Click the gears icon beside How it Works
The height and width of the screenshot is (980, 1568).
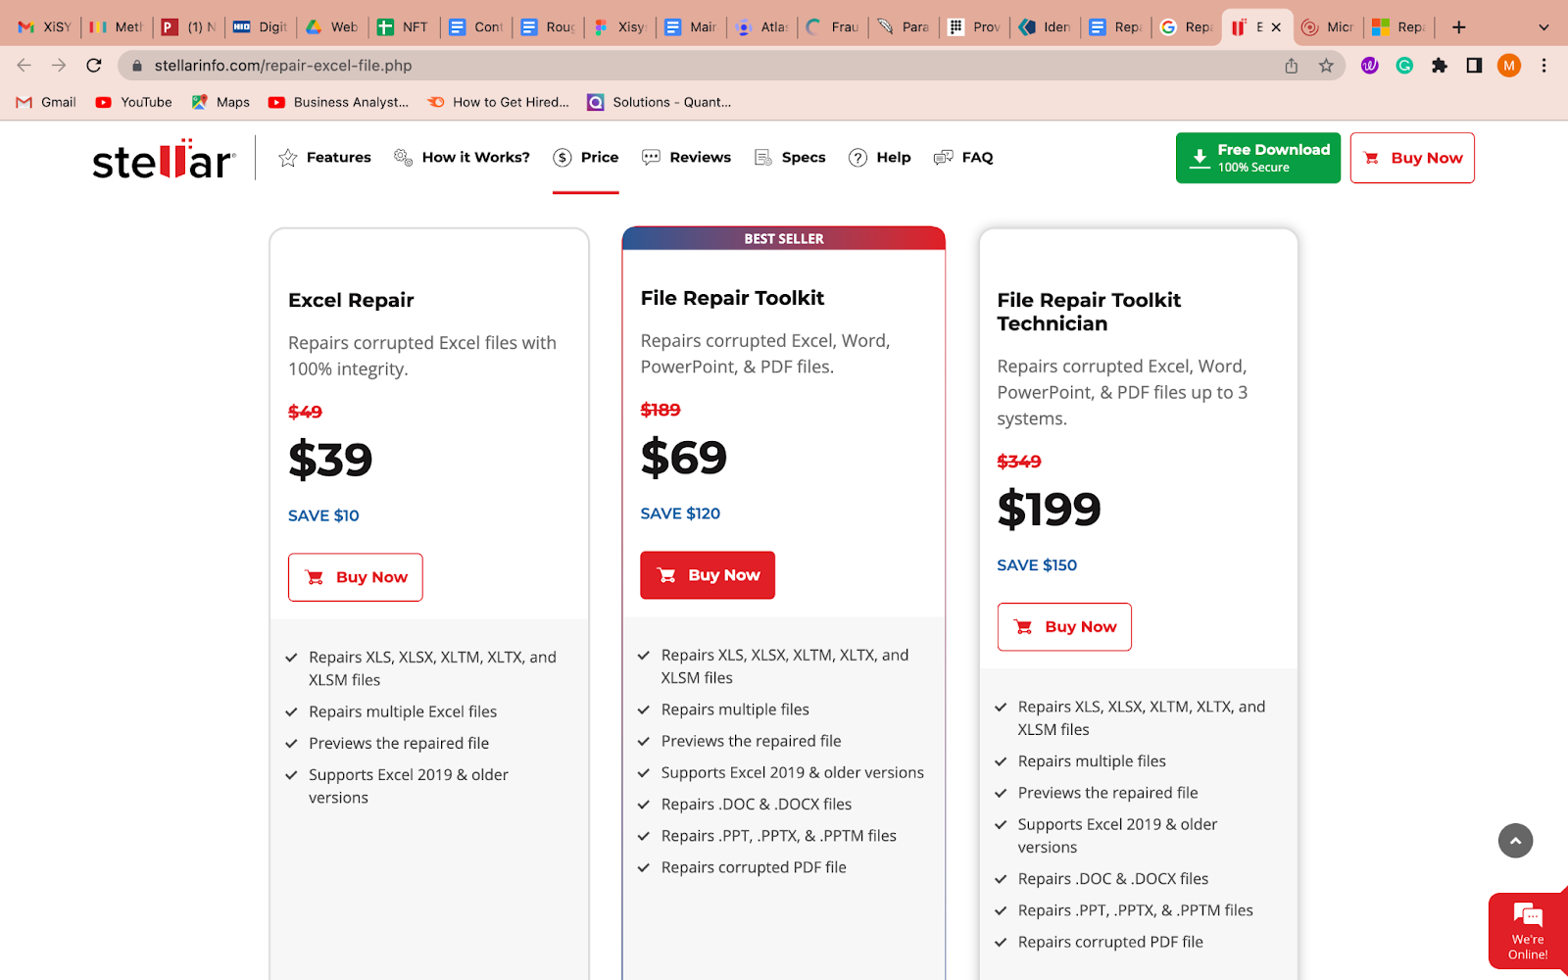(x=403, y=157)
